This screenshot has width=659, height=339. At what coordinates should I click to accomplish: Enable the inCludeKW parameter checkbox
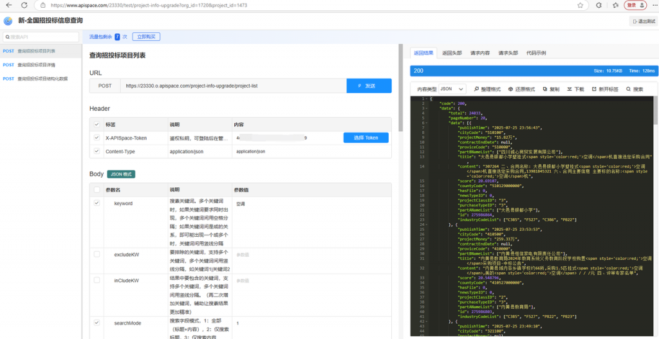click(97, 280)
